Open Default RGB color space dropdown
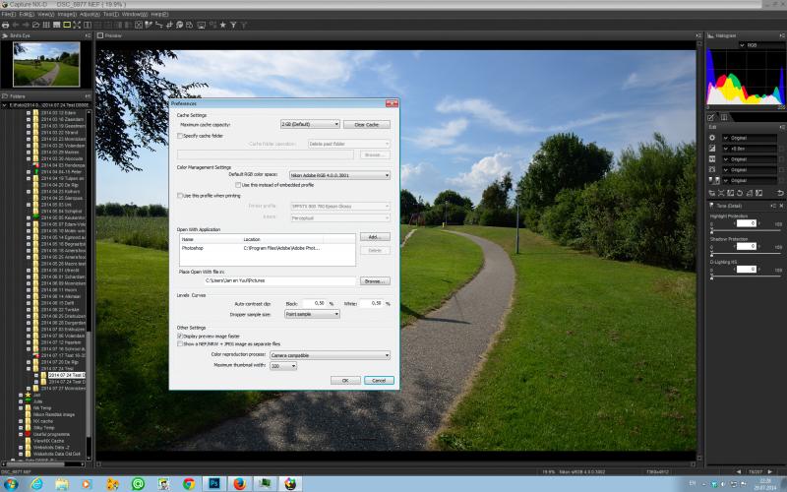This screenshot has height=492, width=787. pyautogui.click(x=339, y=175)
